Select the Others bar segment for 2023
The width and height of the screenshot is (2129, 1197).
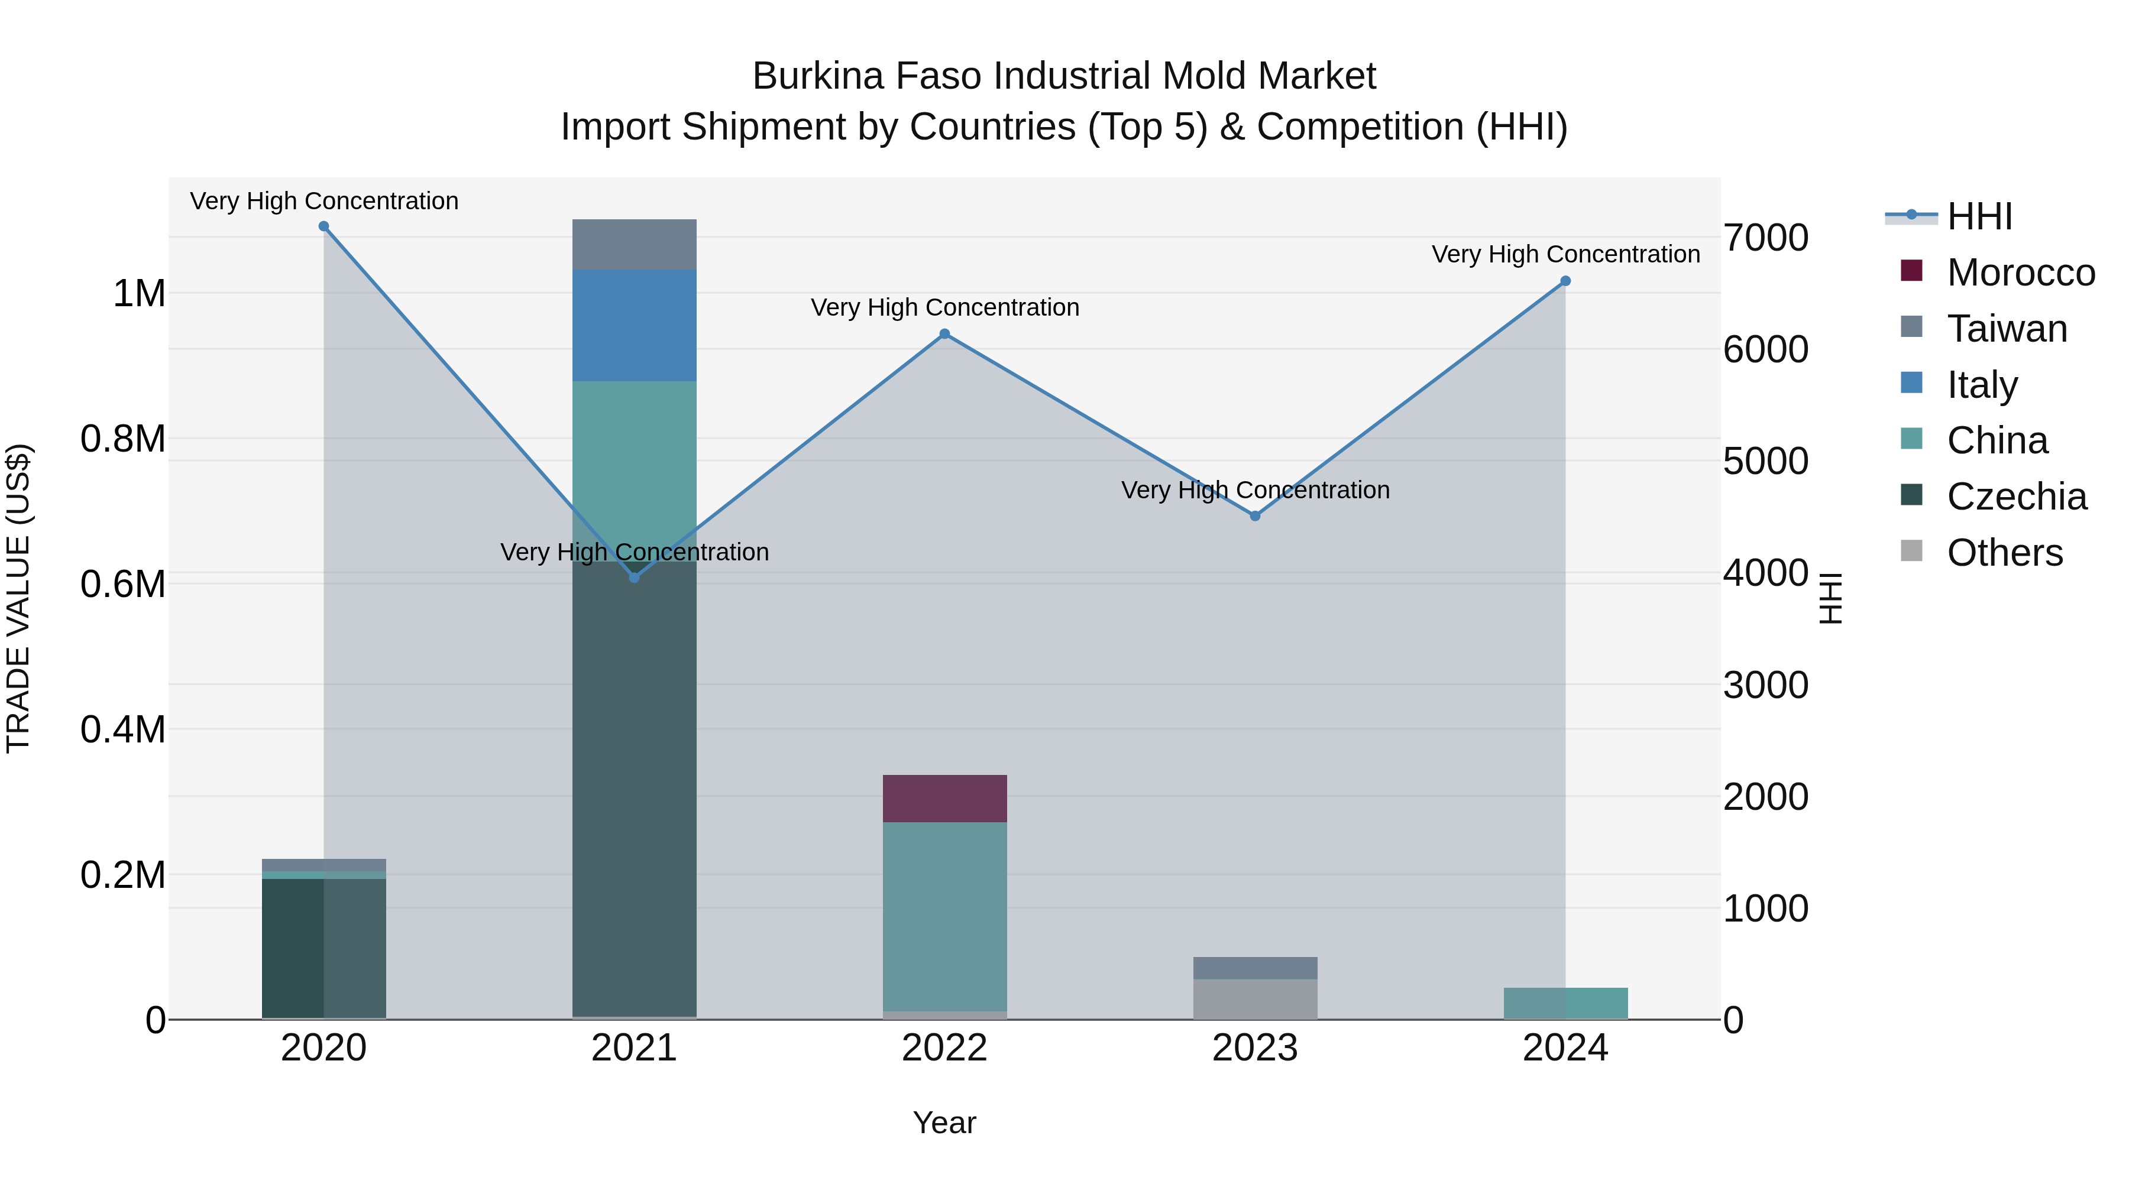click(1254, 1000)
